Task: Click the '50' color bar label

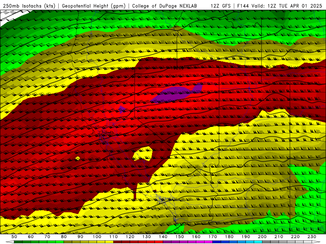Action: click(14, 237)
